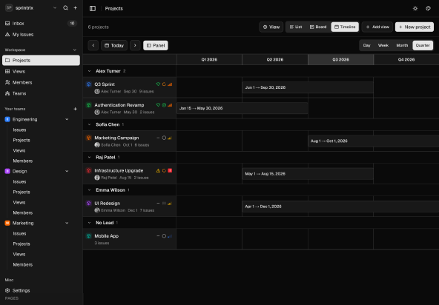
Task: Click Q3 Sprint orange status circle icon
Action: (164, 84)
